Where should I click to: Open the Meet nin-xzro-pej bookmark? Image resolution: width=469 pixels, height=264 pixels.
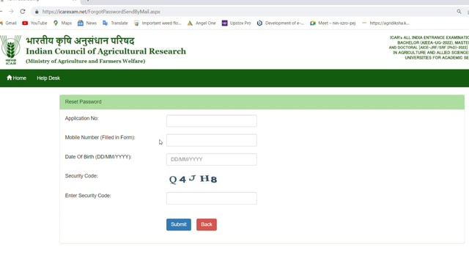(333, 23)
